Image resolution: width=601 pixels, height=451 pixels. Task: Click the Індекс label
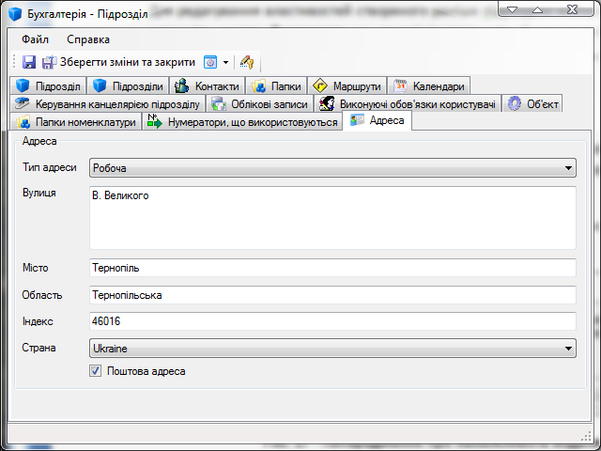pyautogui.click(x=38, y=321)
